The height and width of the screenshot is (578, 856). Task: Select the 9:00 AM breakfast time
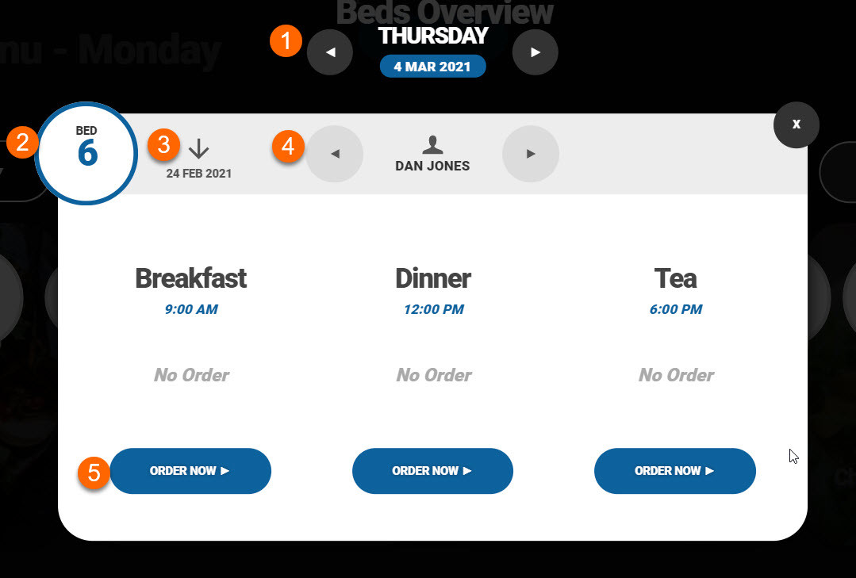[191, 309]
